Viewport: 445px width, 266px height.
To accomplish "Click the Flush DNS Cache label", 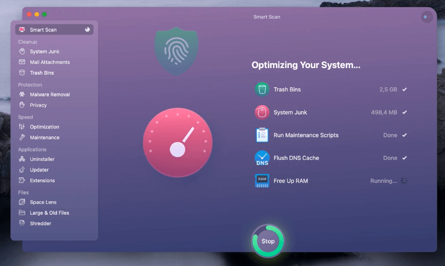I will pyautogui.click(x=296, y=158).
